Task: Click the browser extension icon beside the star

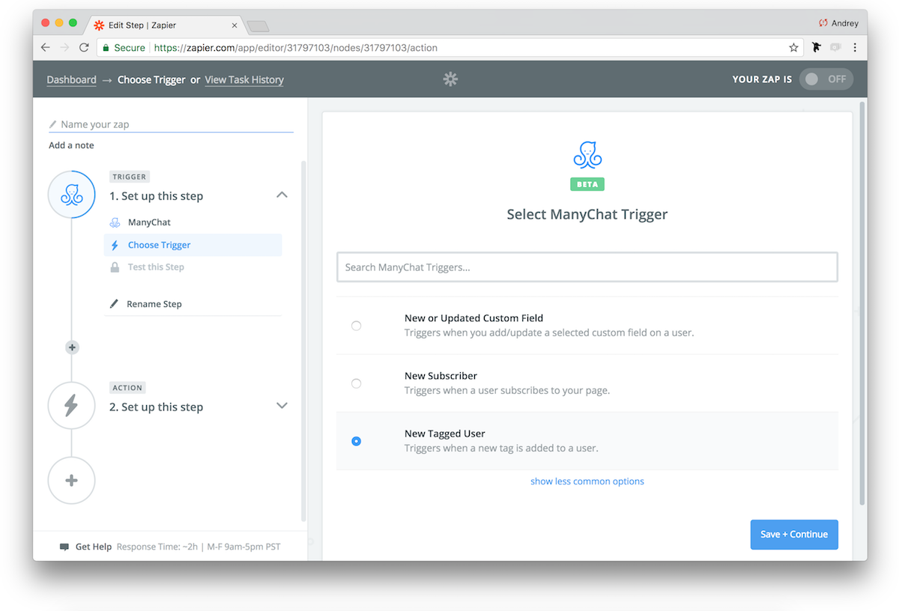Action: (x=817, y=47)
